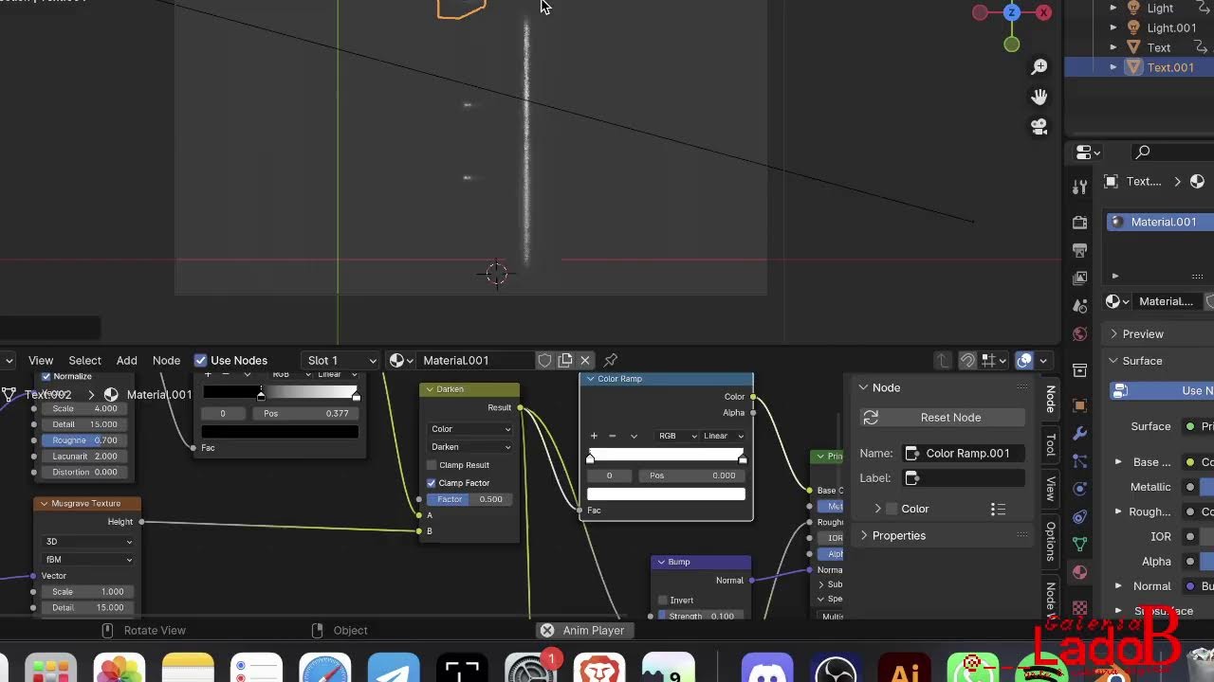Open Musgrave Texture fBM type dropdown
Image resolution: width=1214 pixels, height=682 pixels.
[x=88, y=560]
